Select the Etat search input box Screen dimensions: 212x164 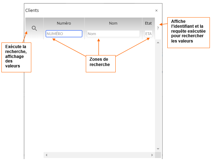[148, 34]
